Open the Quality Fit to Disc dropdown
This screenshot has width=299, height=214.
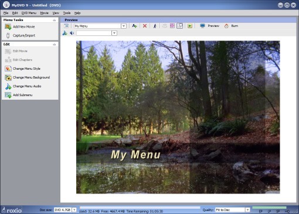[247, 210]
